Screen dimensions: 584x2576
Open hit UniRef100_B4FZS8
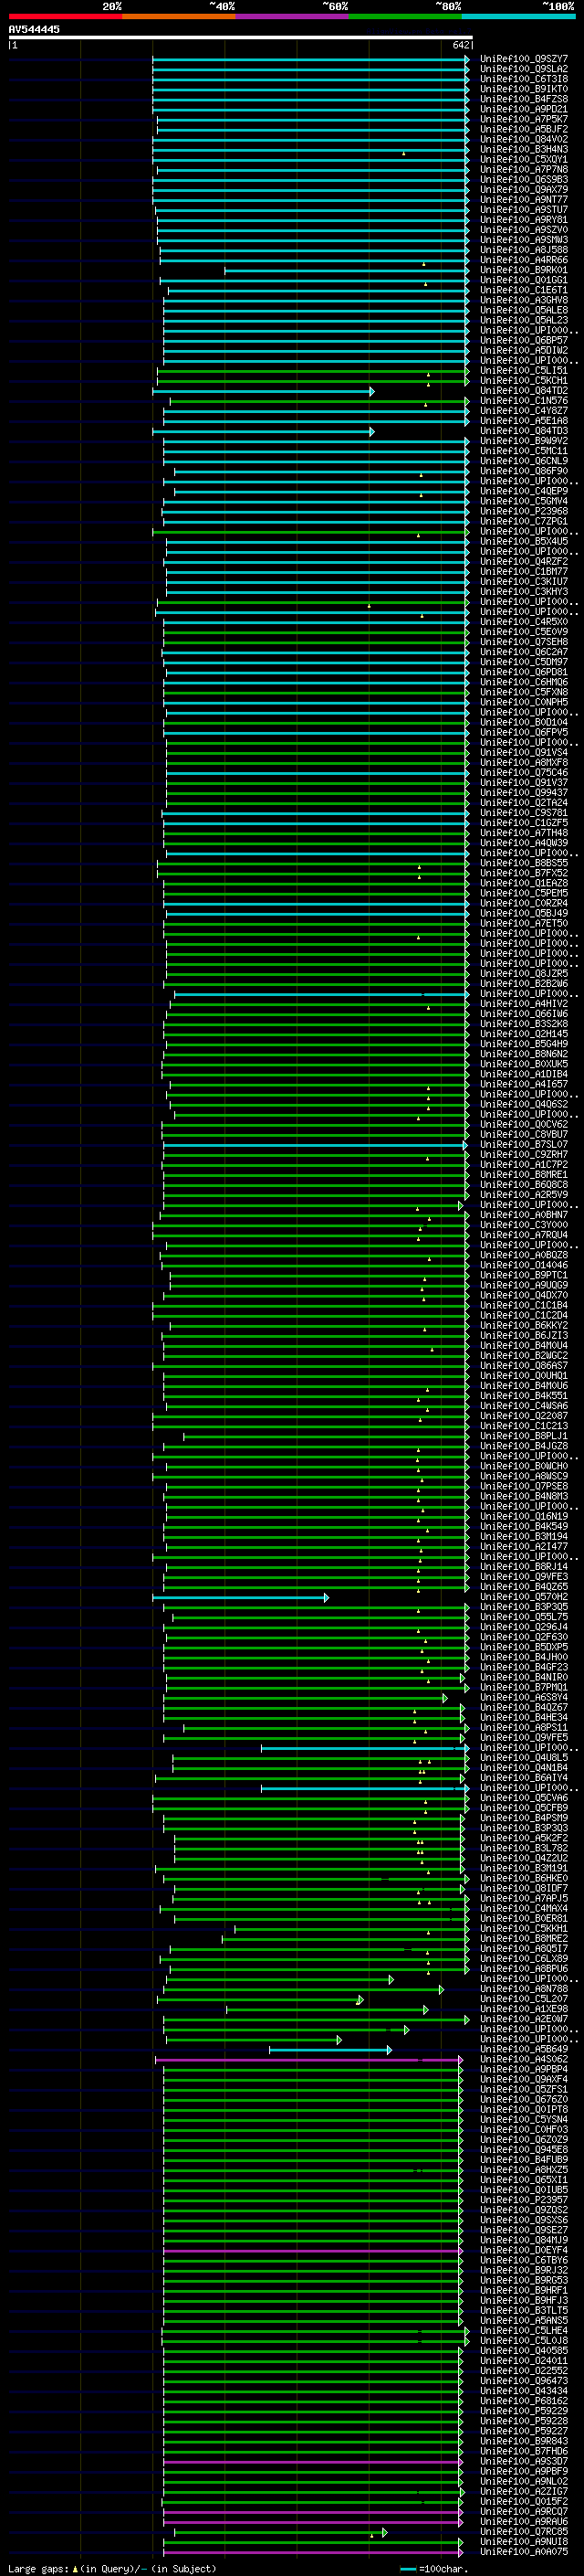524,99
